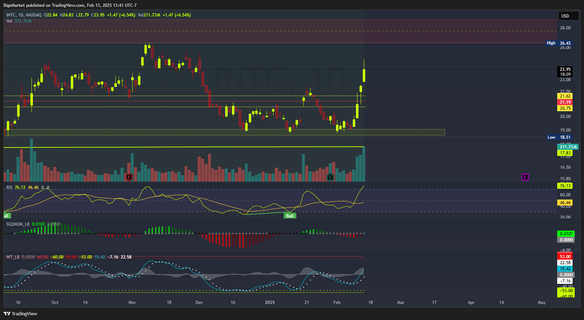The image size is (584, 320).
Task: Click the Apr date label on the time axis
Action: point(471,302)
